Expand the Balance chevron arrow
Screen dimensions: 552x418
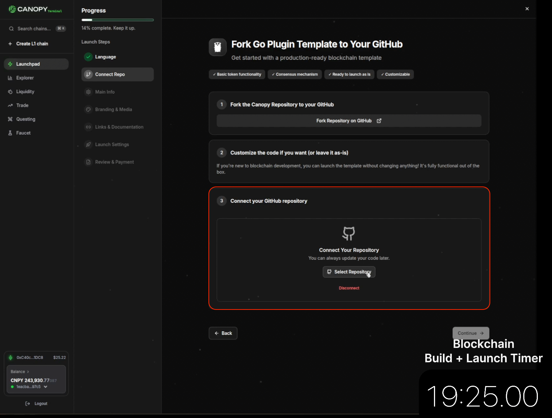tap(28, 372)
